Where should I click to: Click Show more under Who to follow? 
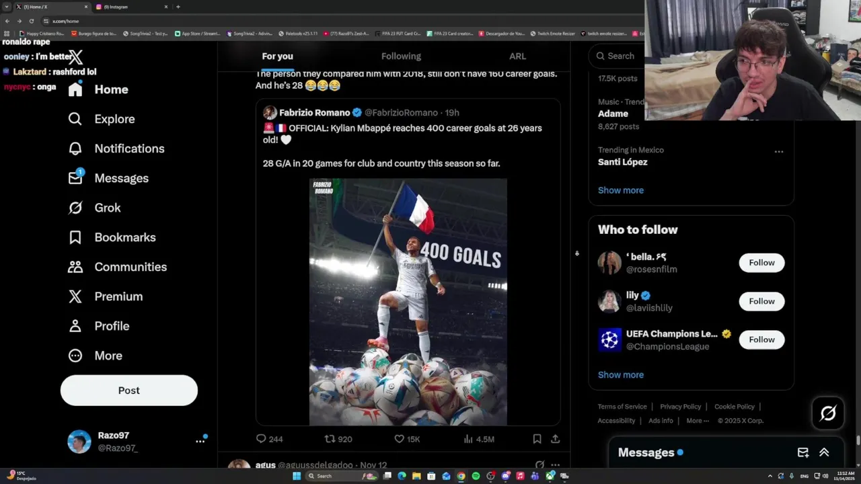coord(621,375)
